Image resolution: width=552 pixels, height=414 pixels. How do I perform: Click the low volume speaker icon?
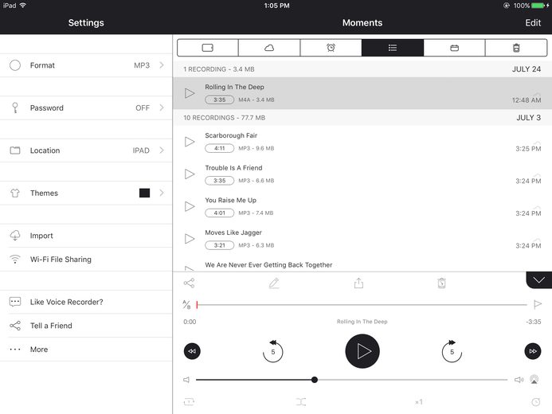click(186, 380)
